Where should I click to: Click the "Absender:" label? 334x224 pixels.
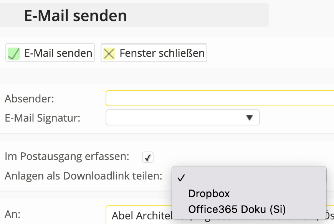pyautogui.click(x=30, y=99)
